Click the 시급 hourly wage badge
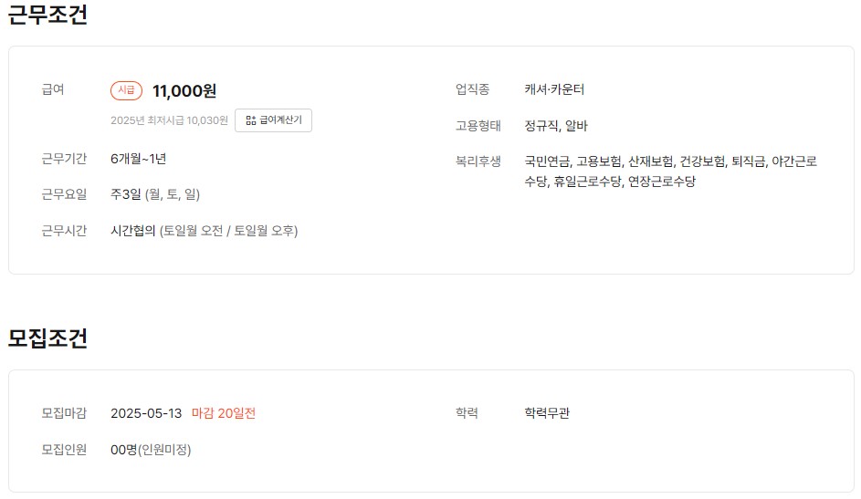This screenshot has height=499, width=861. pyautogui.click(x=127, y=90)
